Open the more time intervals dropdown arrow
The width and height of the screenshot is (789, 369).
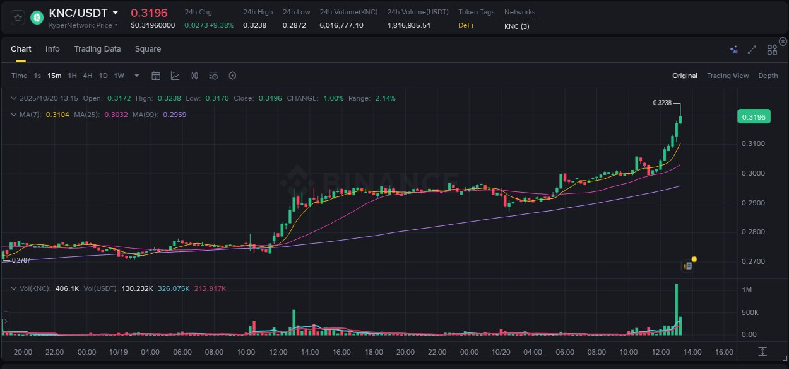[138, 76]
